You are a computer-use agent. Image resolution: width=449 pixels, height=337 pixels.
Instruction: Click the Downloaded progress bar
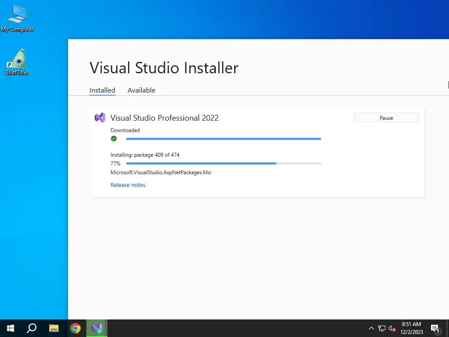pos(223,139)
